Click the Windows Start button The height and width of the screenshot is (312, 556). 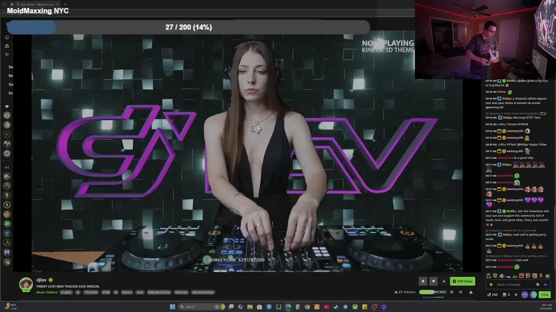[x=172, y=307]
